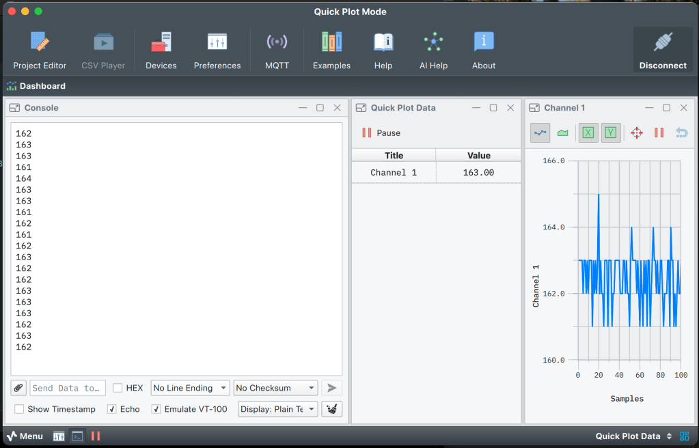Click the Send Data text field
The height and width of the screenshot is (448, 699).
coord(67,388)
